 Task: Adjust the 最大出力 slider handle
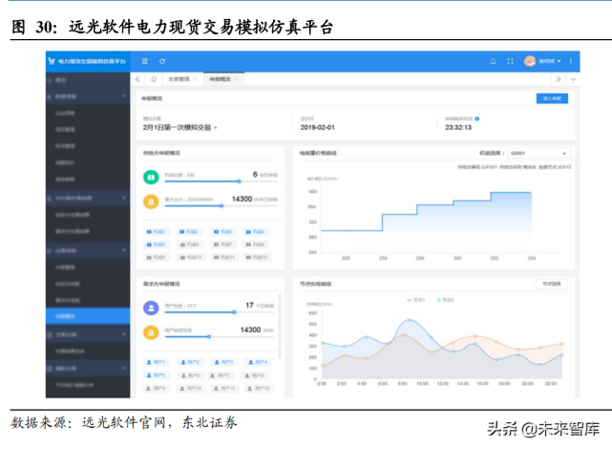pos(222,205)
